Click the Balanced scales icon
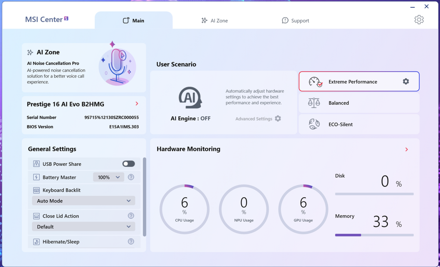 click(314, 103)
